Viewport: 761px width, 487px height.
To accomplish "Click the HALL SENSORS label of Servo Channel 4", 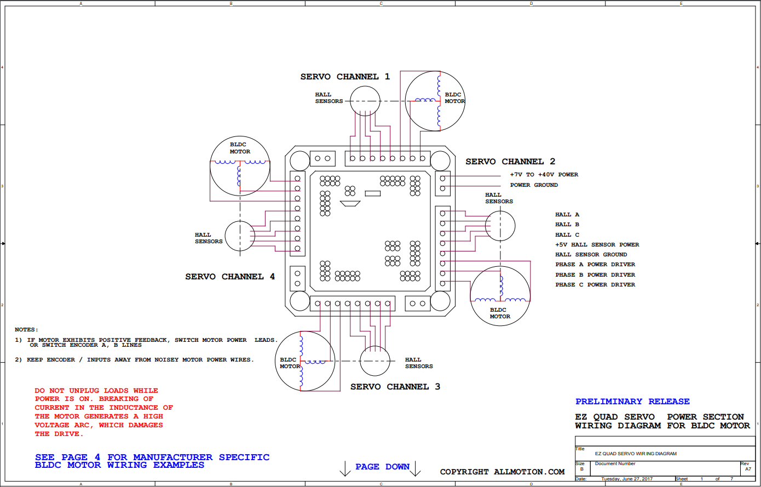I will coord(209,238).
